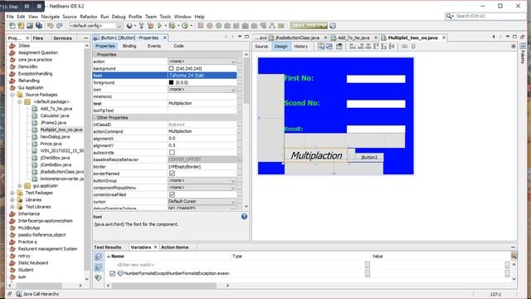
Task: Collapse the Properties section header
Action: [x=95, y=54]
